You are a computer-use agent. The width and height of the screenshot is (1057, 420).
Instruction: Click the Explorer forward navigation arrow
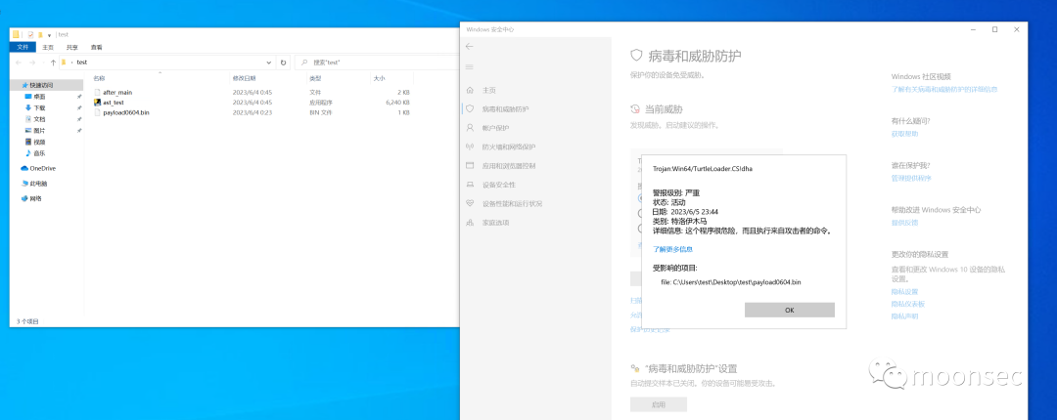point(31,62)
